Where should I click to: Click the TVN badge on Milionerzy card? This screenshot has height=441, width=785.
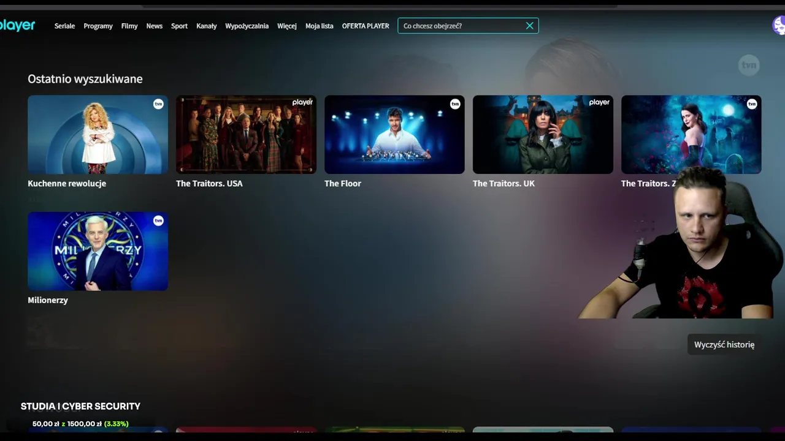pyautogui.click(x=158, y=221)
